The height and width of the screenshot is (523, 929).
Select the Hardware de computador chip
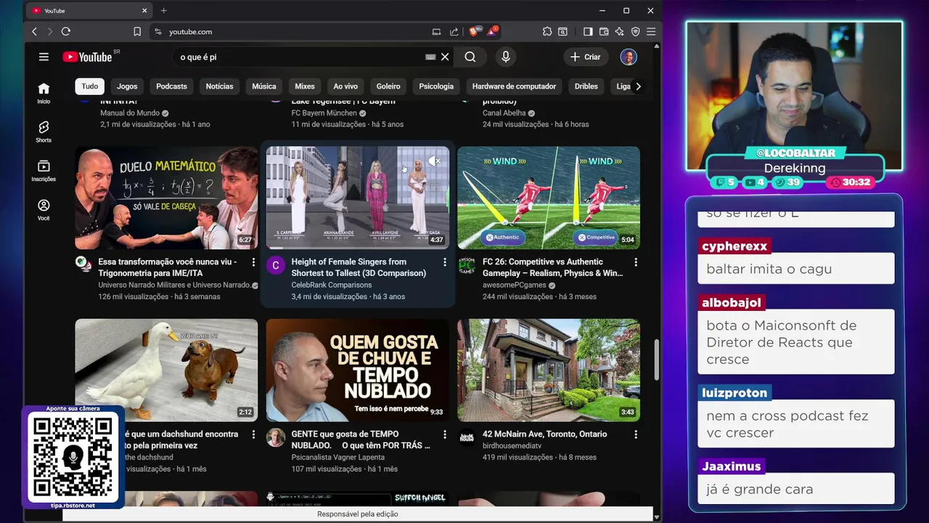click(x=514, y=86)
